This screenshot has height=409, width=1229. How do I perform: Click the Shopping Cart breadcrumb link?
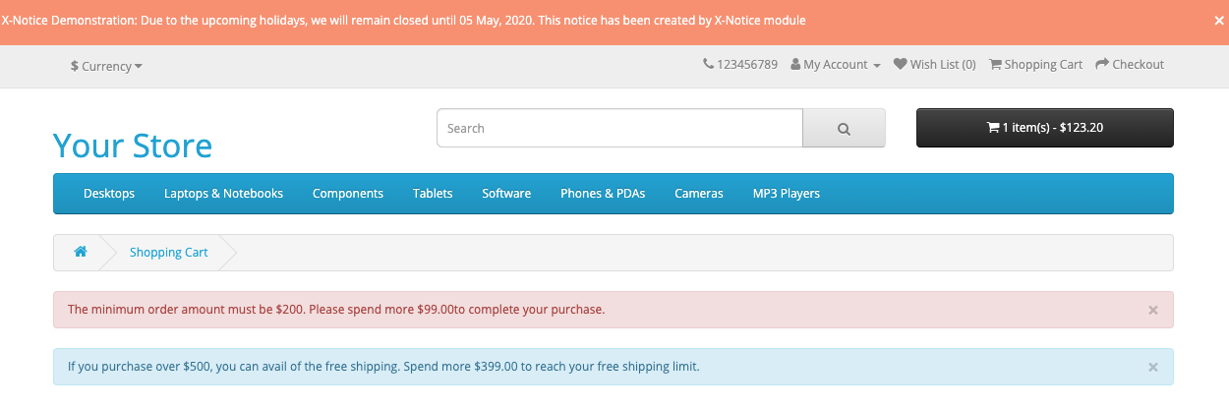point(169,253)
